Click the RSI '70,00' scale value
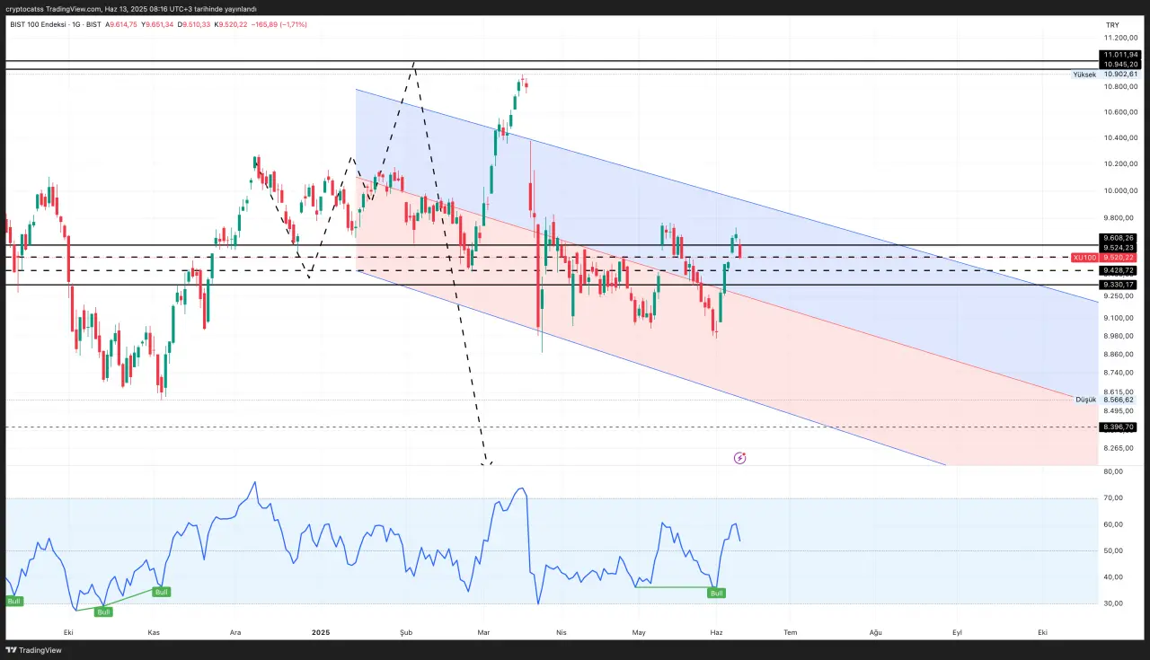Viewport: 1150px width, 660px height. click(x=1113, y=498)
